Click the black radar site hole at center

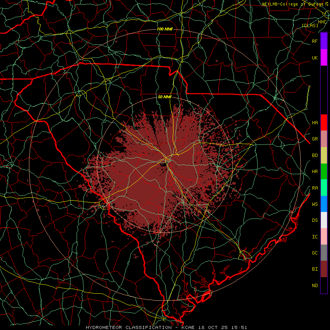click(x=164, y=165)
